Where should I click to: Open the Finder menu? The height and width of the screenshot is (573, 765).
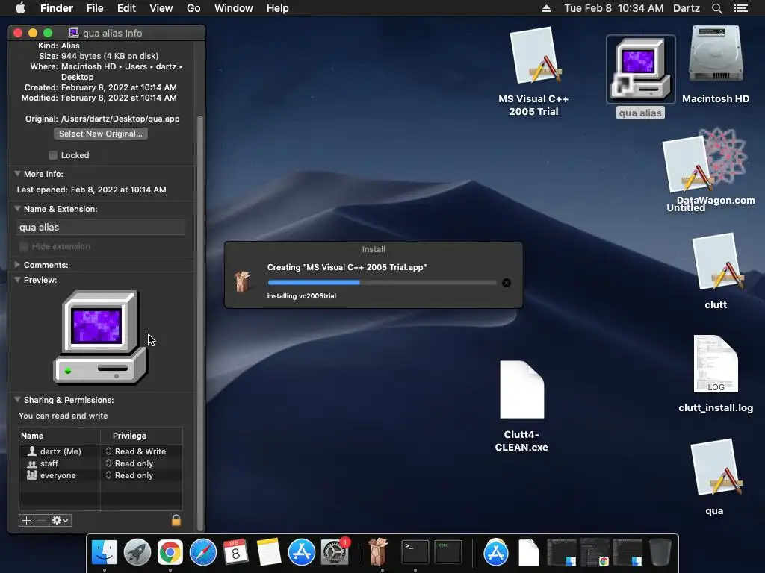pos(57,8)
